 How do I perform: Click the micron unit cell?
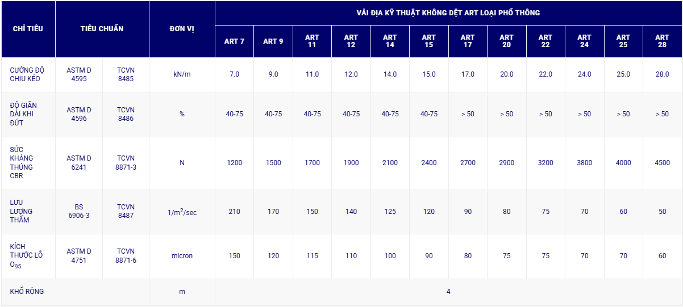coord(182,256)
